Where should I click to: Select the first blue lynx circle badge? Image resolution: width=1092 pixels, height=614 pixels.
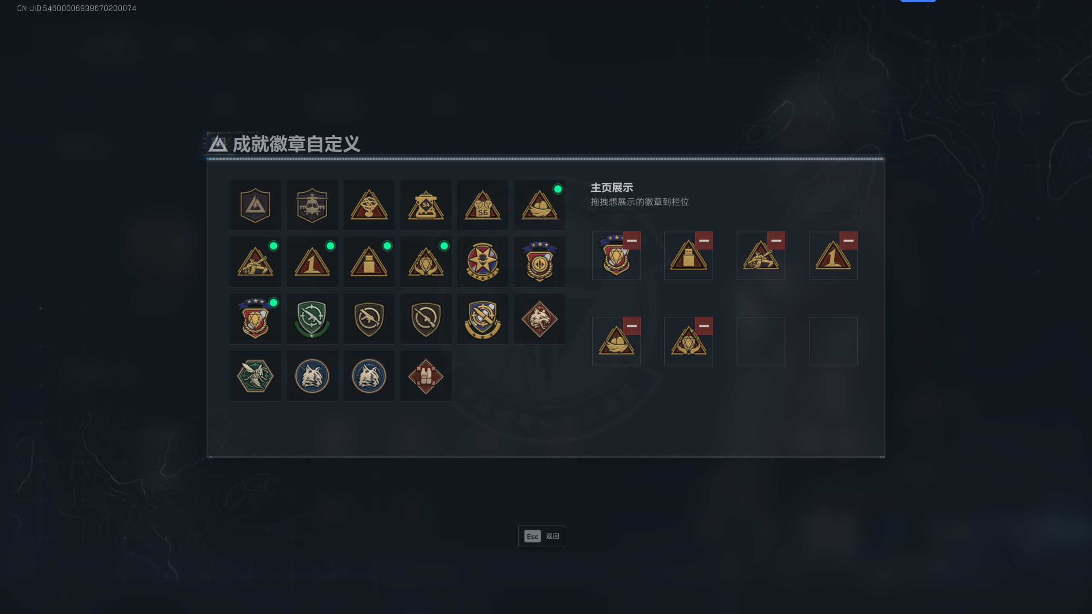click(312, 376)
